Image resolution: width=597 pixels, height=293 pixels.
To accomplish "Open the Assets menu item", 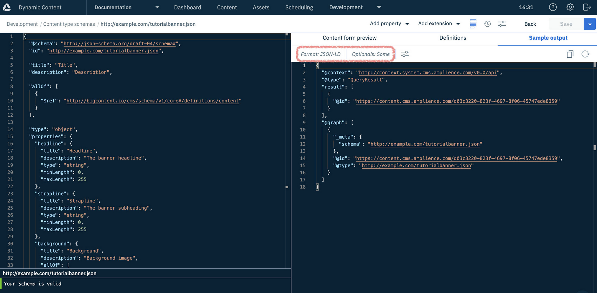I will point(261,7).
